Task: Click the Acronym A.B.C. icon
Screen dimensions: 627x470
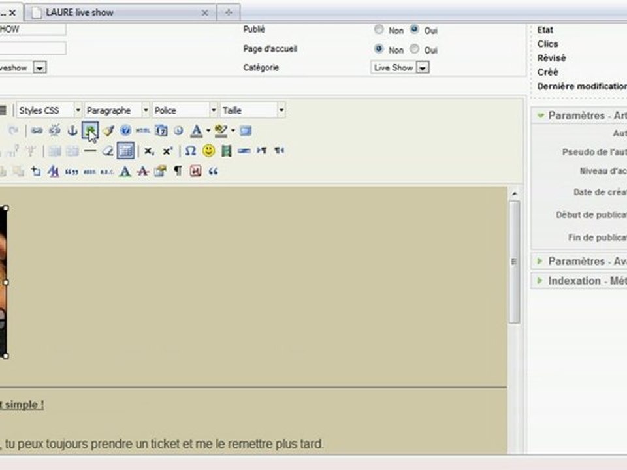Action: [x=106, y=172]
